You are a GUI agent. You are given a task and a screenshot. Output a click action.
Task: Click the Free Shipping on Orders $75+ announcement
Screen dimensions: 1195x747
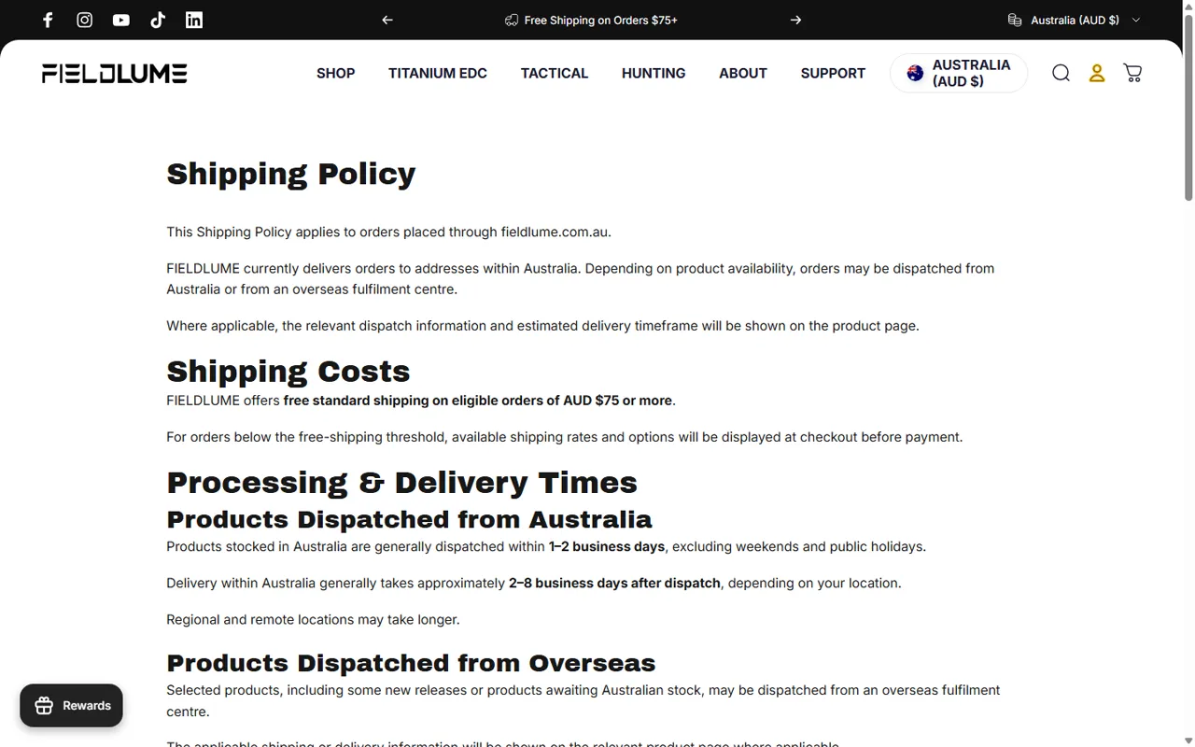pos(591,20)
